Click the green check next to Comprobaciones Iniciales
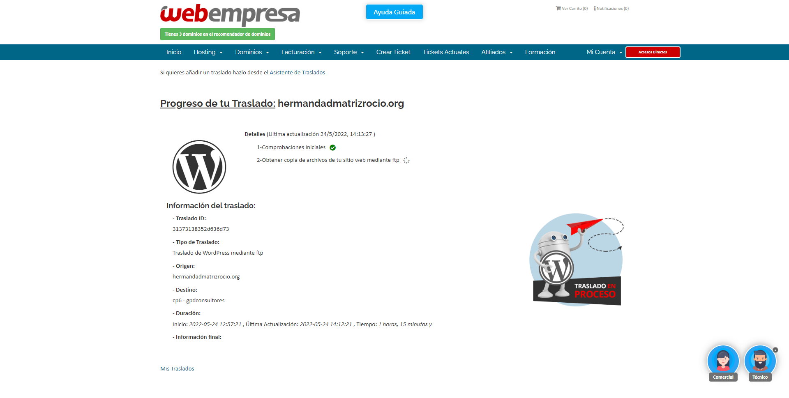This screenshot has height=398, width=789. (333, 147)
